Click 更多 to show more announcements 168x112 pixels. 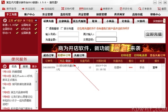tap(34, 66)
